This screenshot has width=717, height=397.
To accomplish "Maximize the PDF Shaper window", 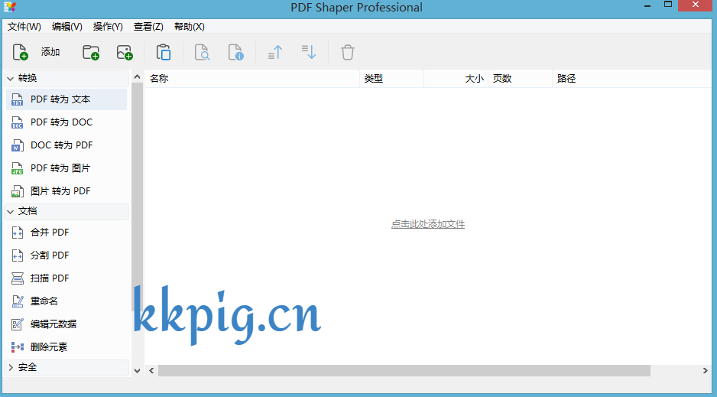I will (667, 5).
